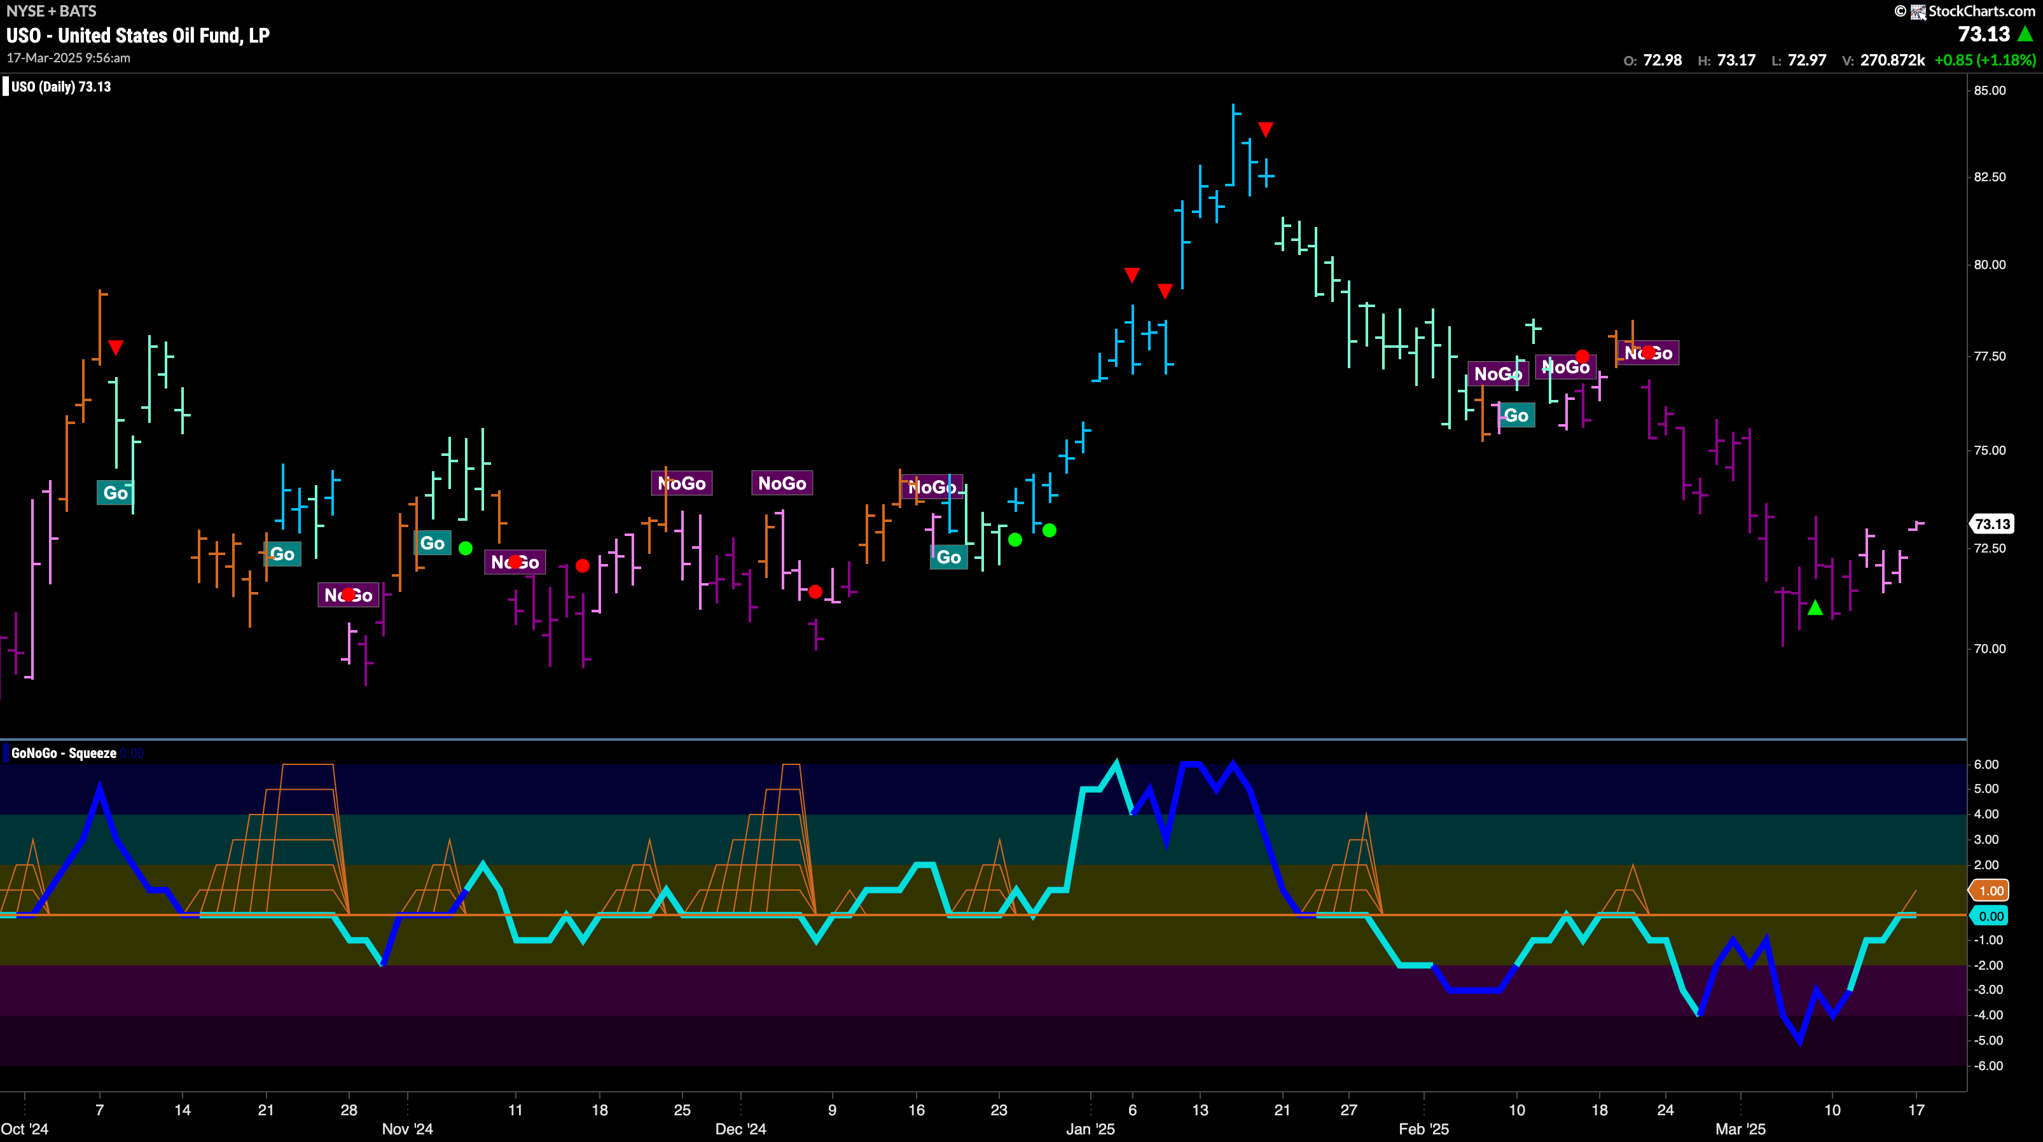Click the Nov '24 date axis label
2043x1142 pixels.
[408, 1129]
